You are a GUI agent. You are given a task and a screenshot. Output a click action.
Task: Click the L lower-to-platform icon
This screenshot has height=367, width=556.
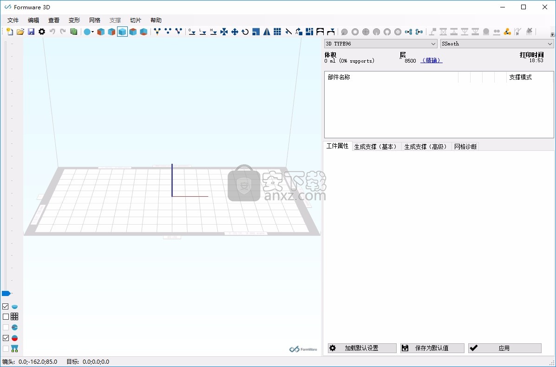203,32
